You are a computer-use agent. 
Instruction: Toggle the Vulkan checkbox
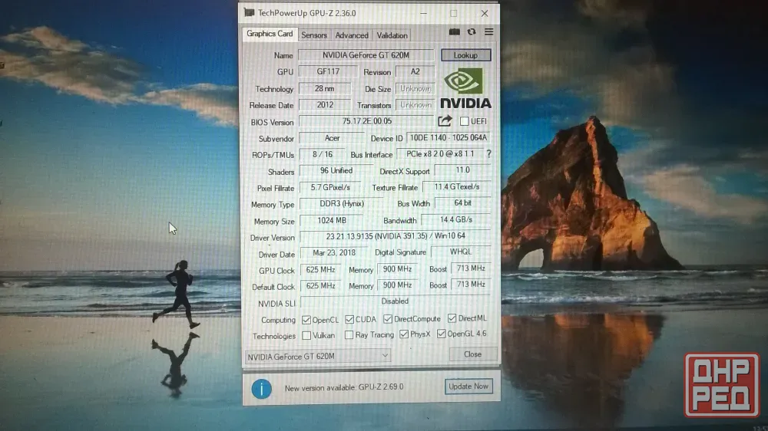click(x=306, y=336)
